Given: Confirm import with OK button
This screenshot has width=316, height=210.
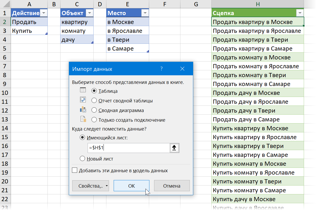Looking at the screenshot, I should [x=132, y=186].
